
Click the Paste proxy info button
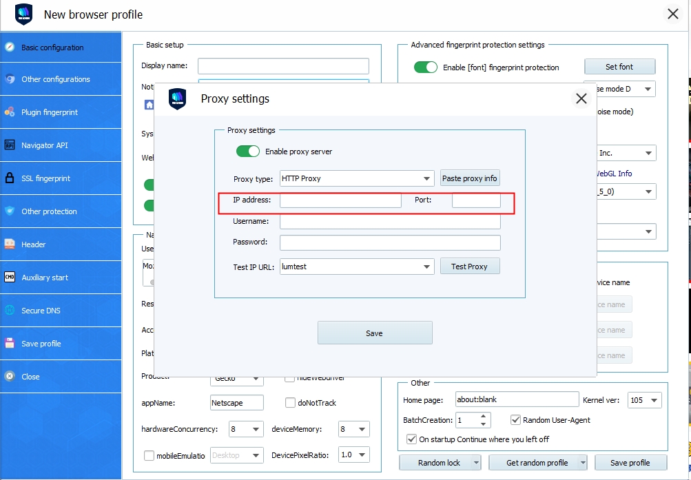pyautogui.click(x=469, y=178)
